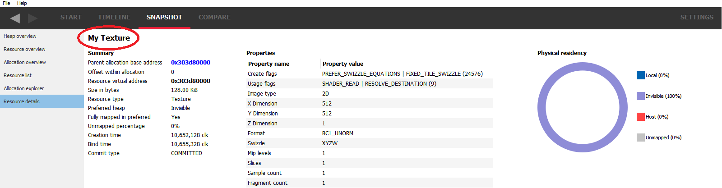
Task: Switch to the START tab
Action: pos(71,17)
